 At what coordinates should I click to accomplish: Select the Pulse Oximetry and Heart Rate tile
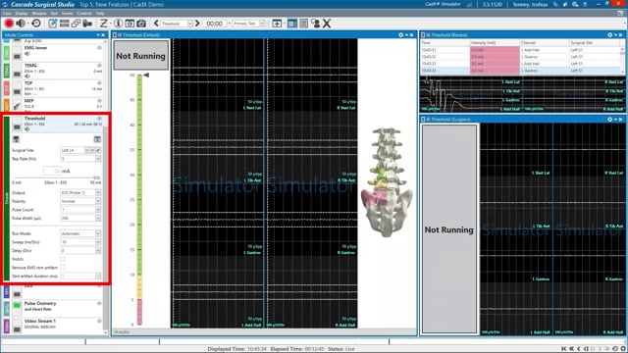click(54, 308)
